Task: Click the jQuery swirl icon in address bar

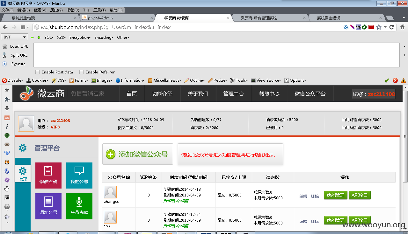Action: 346,27
